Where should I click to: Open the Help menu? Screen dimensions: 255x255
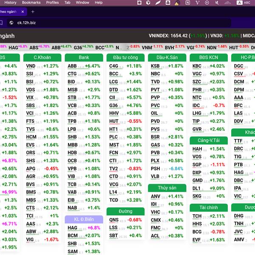(x=99, y=3)
